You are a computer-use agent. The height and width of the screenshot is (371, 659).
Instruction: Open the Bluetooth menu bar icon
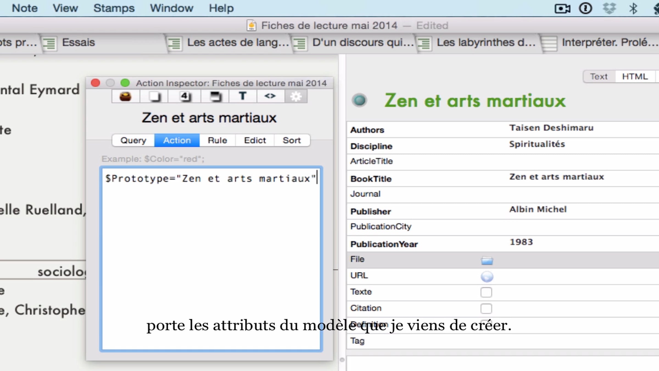click(x=633, y=8)
